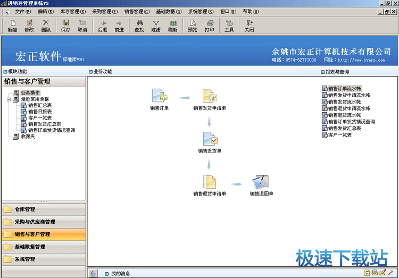Click the up-arrow icon beside 我的消息
The width and height of the screenshot is (399, 278).
93,273
